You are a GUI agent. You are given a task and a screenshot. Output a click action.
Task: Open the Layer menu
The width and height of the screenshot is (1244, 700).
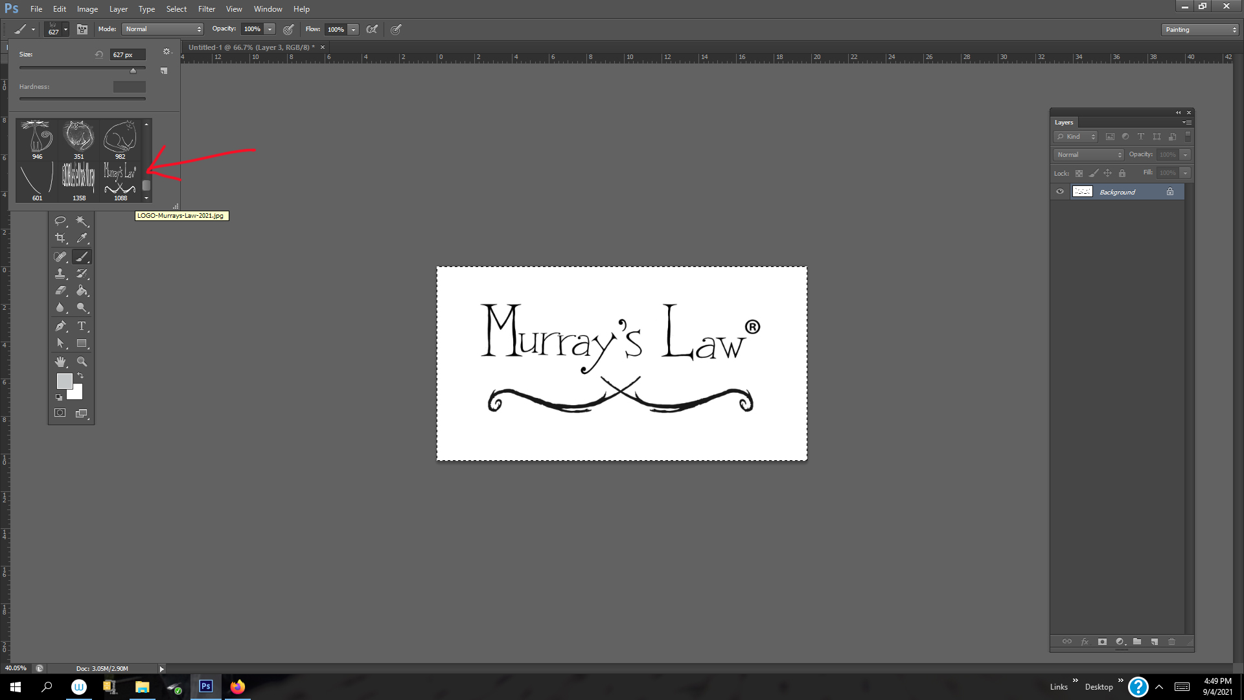(x=118, y=8)
